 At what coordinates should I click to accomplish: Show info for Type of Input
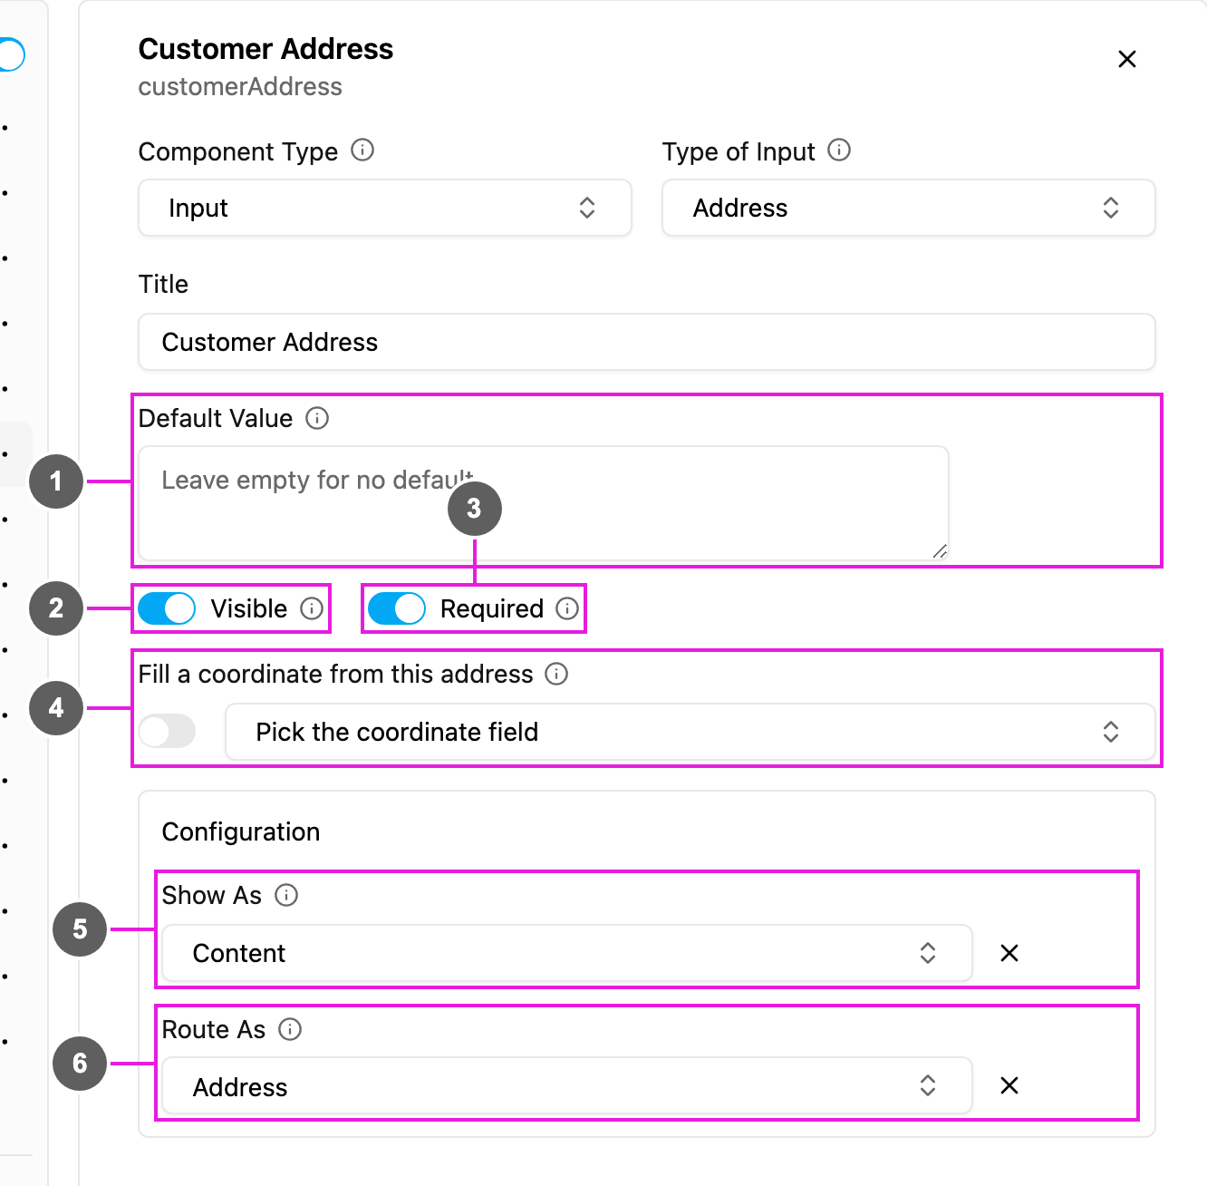(839, 150)
